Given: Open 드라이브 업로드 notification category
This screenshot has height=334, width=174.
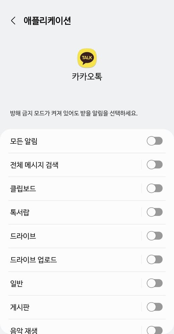Looking at the screenshot, I should pos(33,260).
